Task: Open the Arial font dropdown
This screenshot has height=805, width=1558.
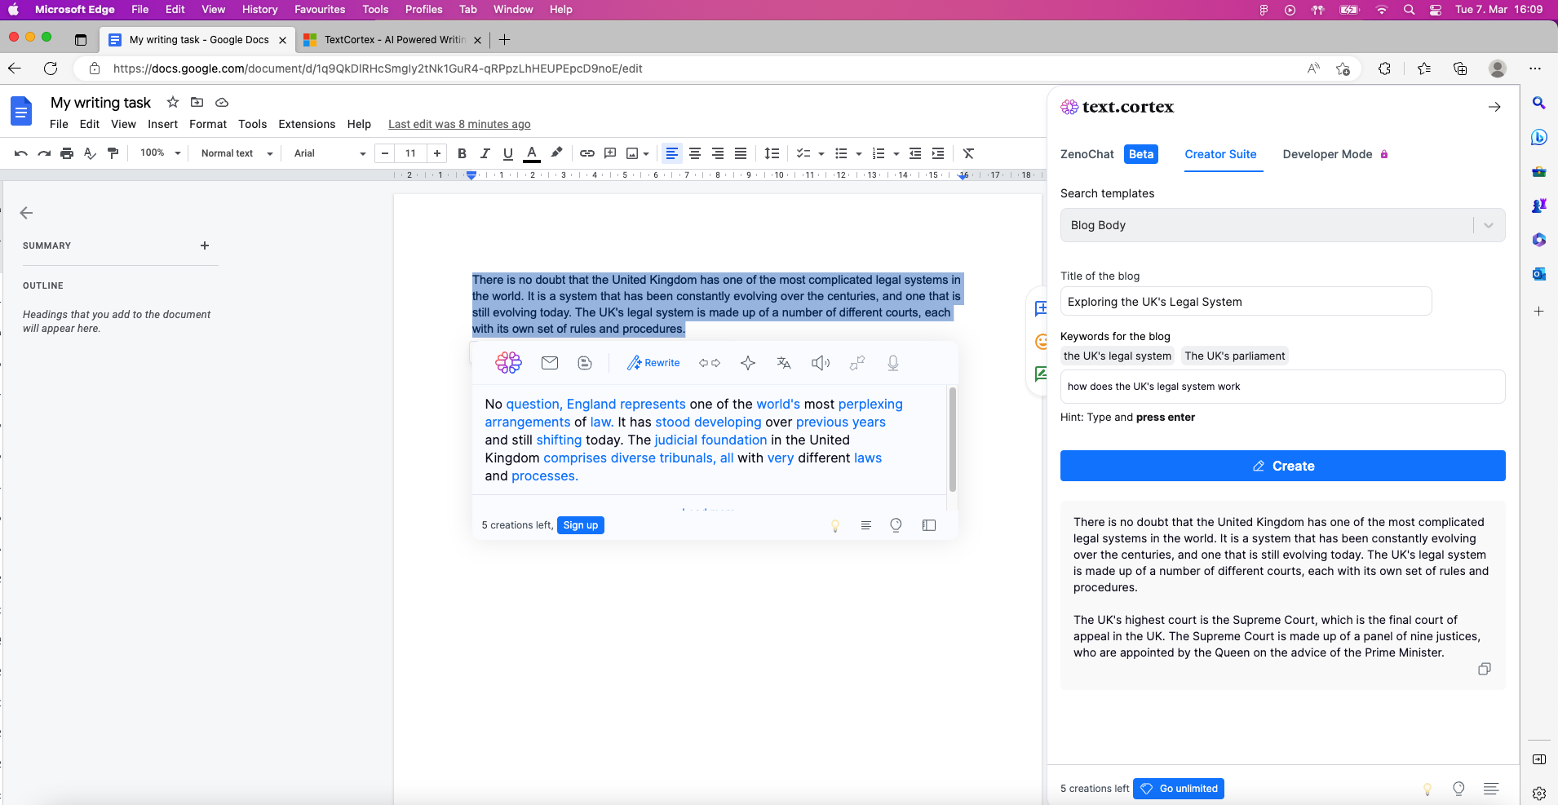Action: pyautogui.click(x=330, y=153)
